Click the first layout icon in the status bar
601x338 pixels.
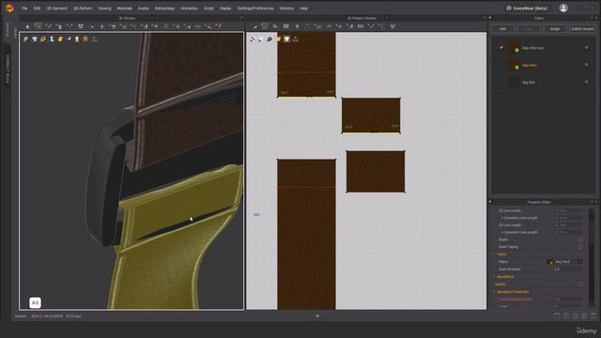tap(557, 315)
